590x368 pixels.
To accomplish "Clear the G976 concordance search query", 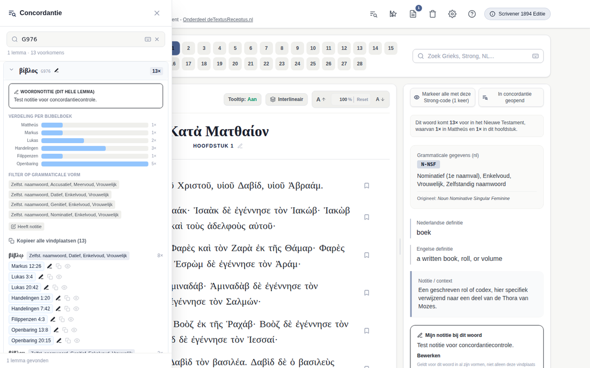I will pos(157,39).
